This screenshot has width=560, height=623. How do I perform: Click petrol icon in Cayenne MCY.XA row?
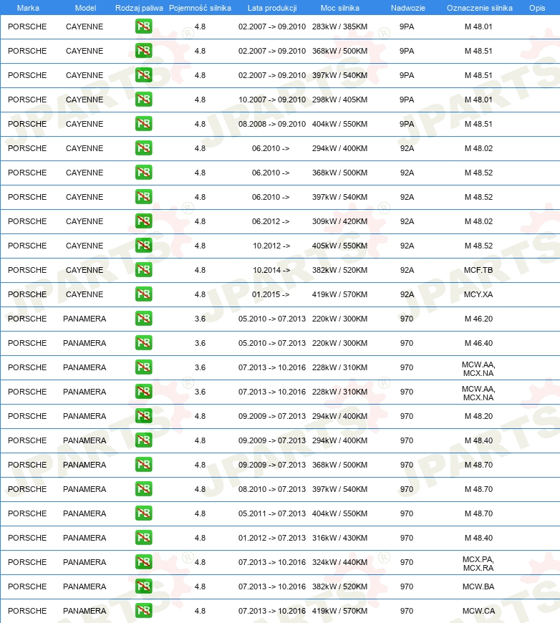click(x=143, y=294)
